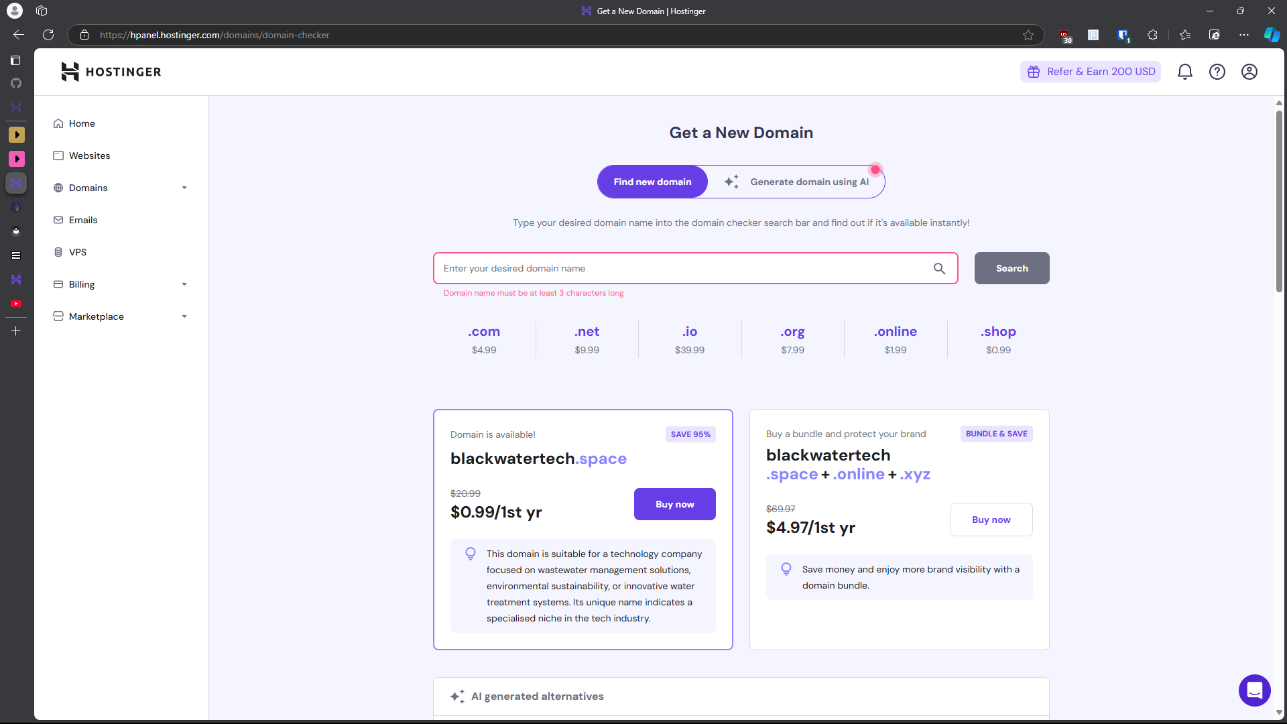Viewport: 1287px width, 724px height.
Task: Click the help question mark icon
Action: pyautogui.click(x=1217, y=72)
